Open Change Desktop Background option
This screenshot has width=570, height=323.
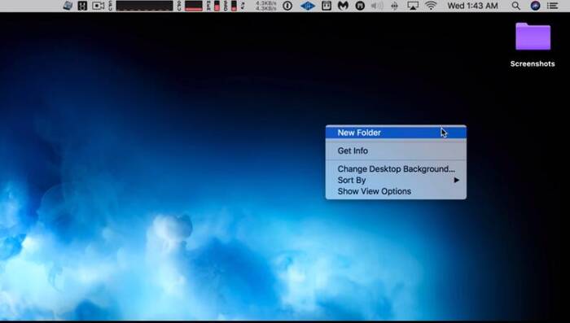[x=396, y=169]
